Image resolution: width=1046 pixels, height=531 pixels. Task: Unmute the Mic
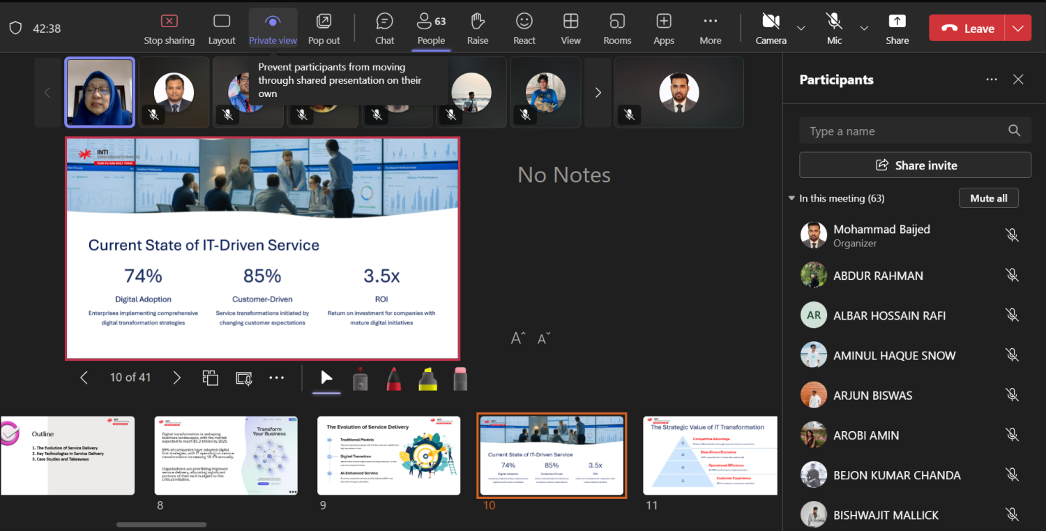point(834,29)
